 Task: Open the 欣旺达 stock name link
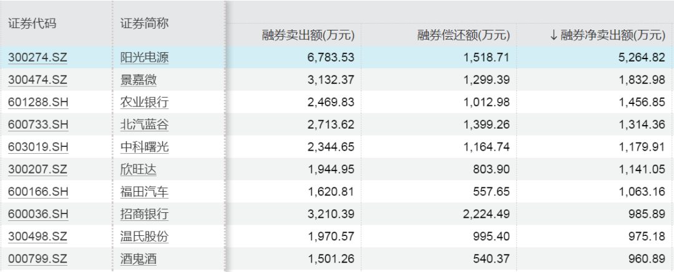tap(139, 169)
